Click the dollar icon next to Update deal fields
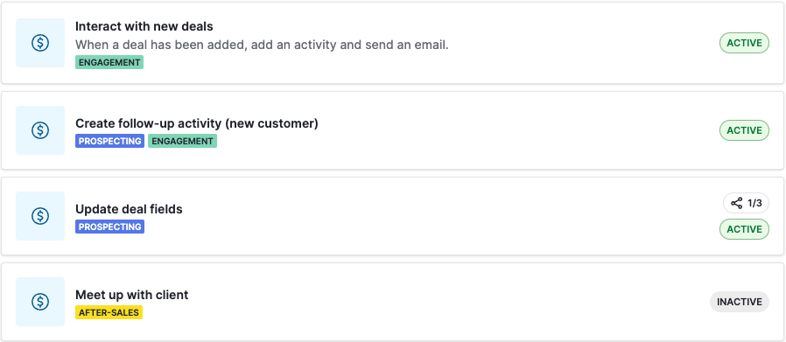 point(40,216)
